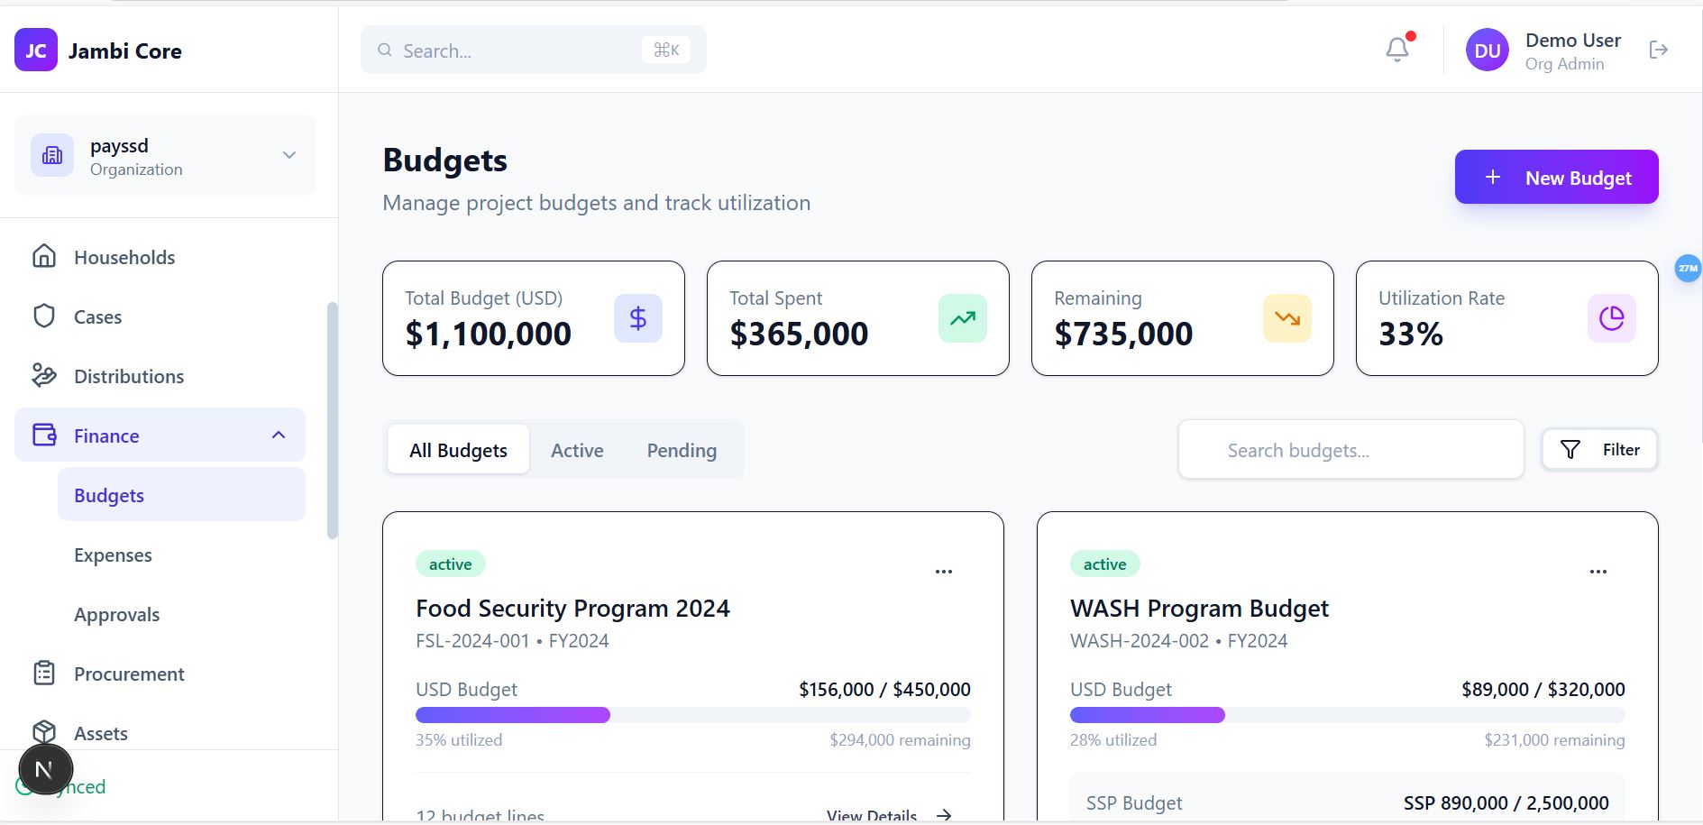The height and width of the screenshot is (825, 1703).
Task: Collapse the Finance menu chevron
Action: click(x=279, y=435)
